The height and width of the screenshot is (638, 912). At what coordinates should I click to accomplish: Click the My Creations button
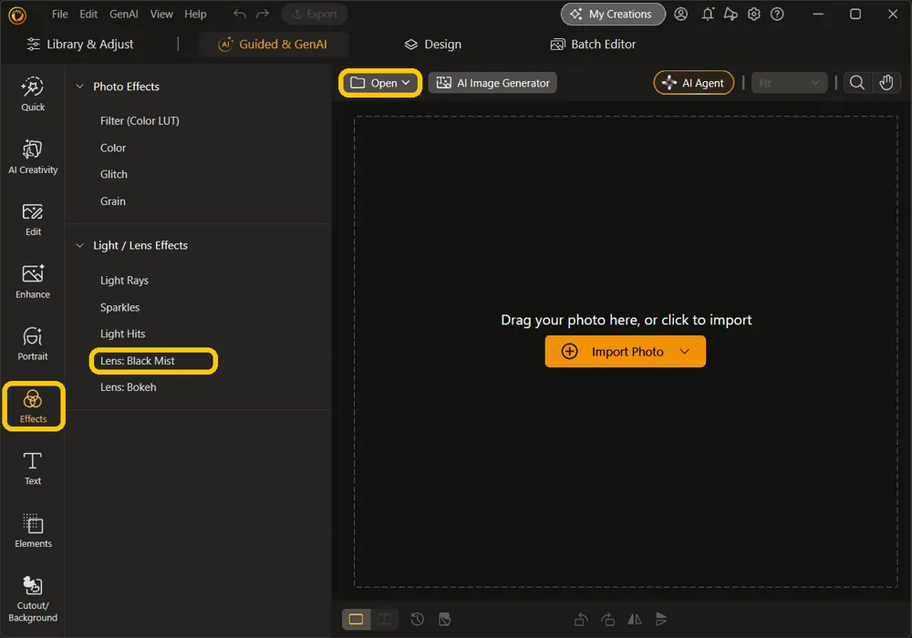tap(613, 14)
